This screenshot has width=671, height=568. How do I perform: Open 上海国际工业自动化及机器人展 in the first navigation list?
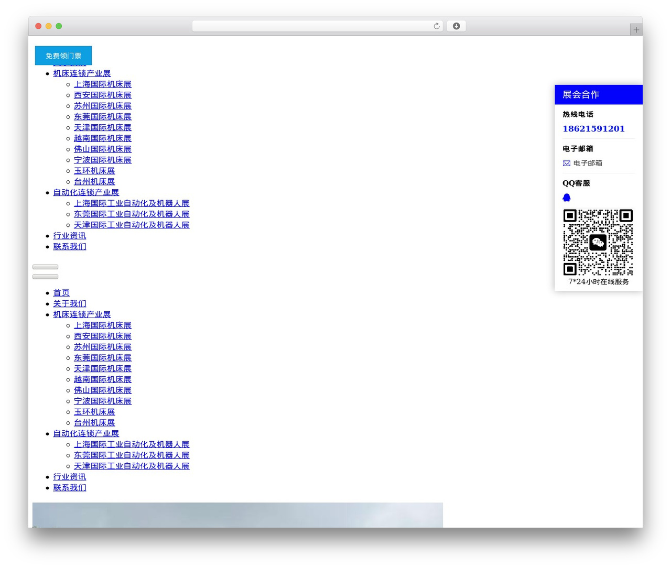pos(132,203)
